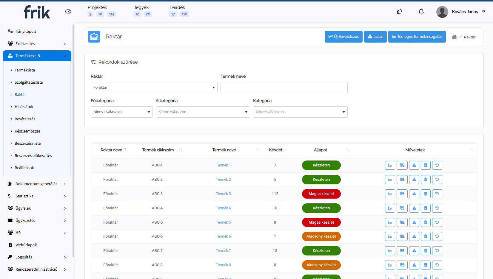493x279 pixels.
Task: Click the trash bin icon for Termék 4
Action: click(x=426, y=208)
